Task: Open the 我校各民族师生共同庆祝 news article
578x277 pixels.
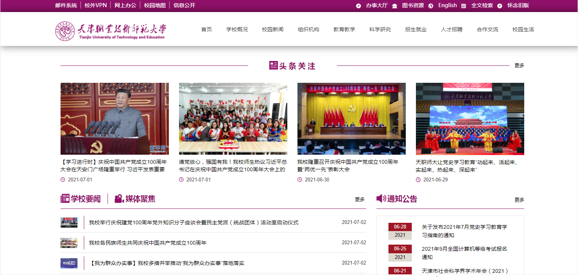Action: pos(148,243)
